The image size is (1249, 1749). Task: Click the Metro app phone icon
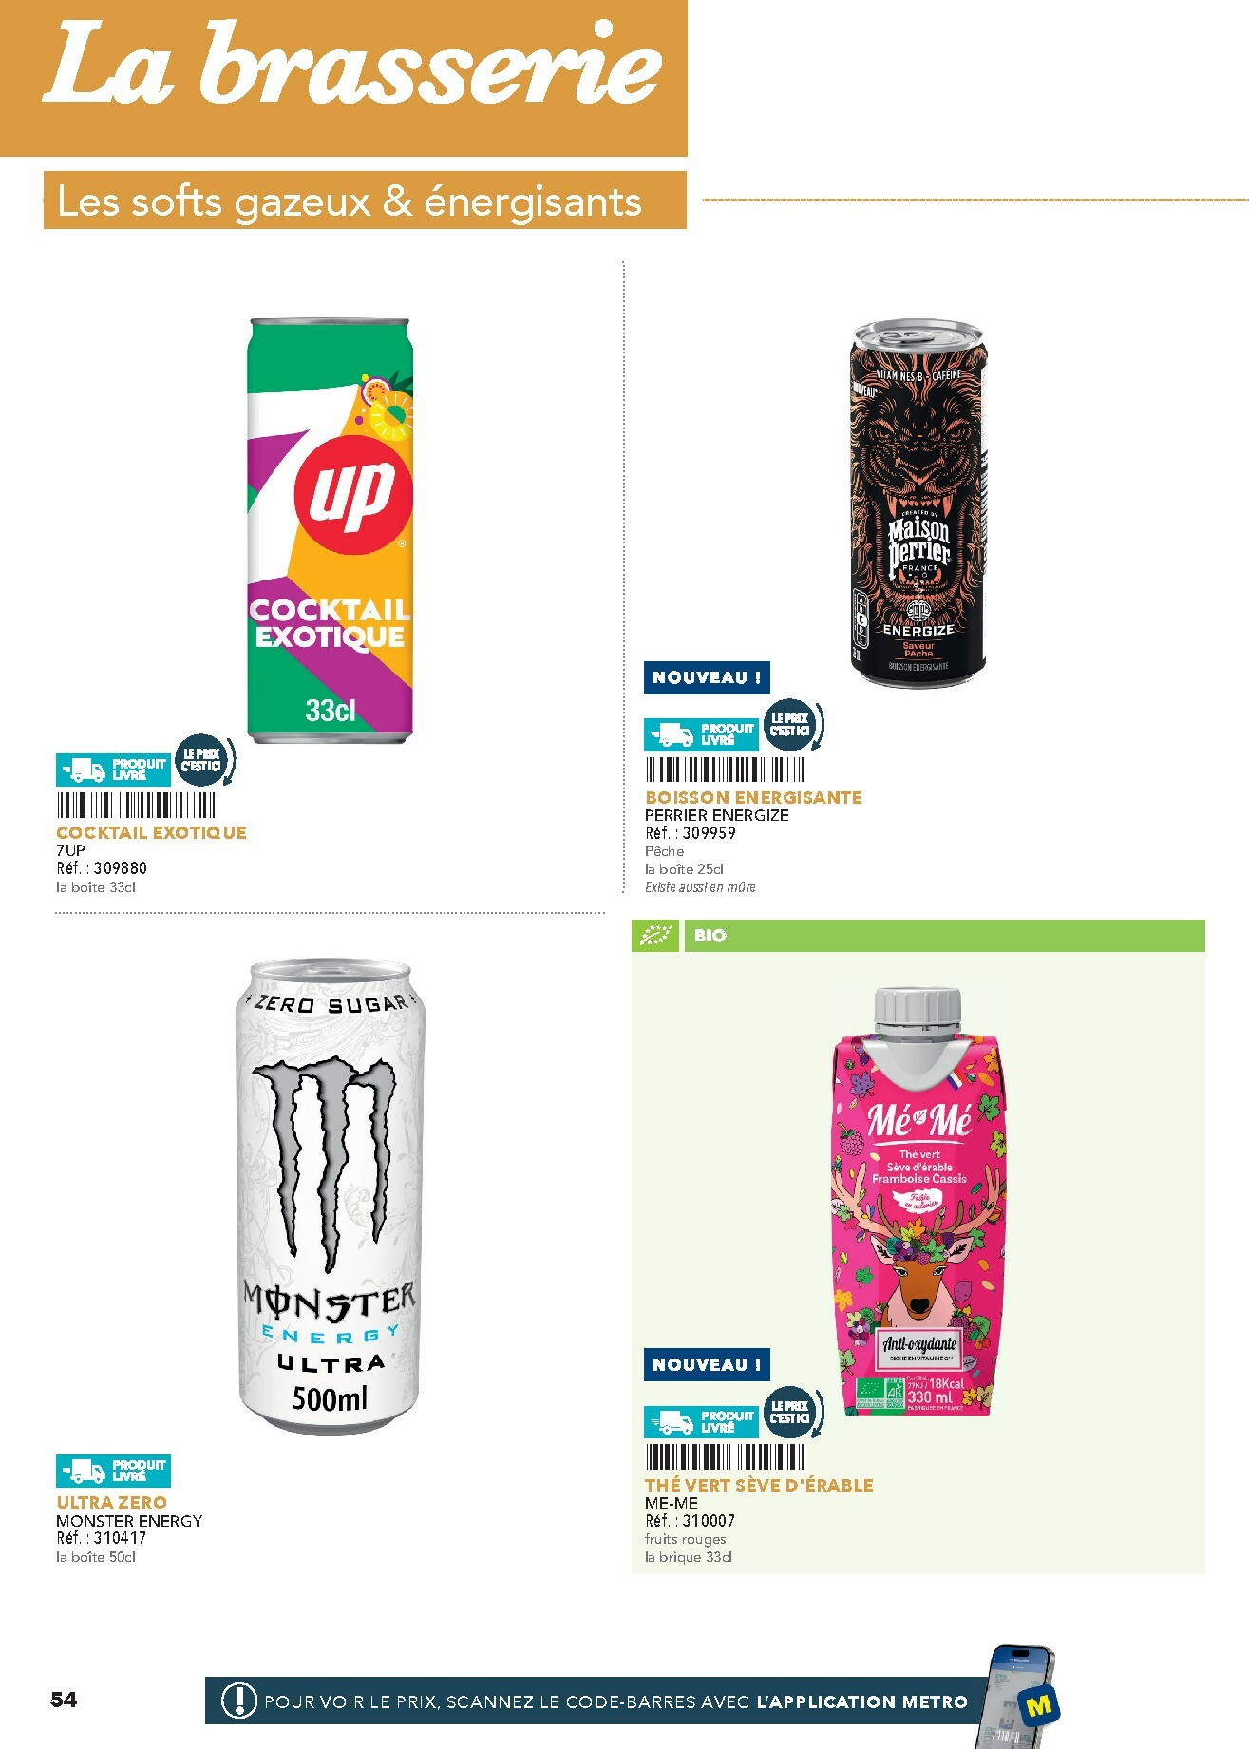(x=1019, y=1697)
